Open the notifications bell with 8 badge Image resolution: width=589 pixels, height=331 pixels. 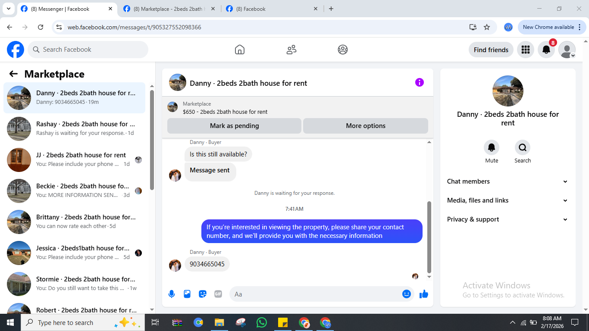pos(546,50)
